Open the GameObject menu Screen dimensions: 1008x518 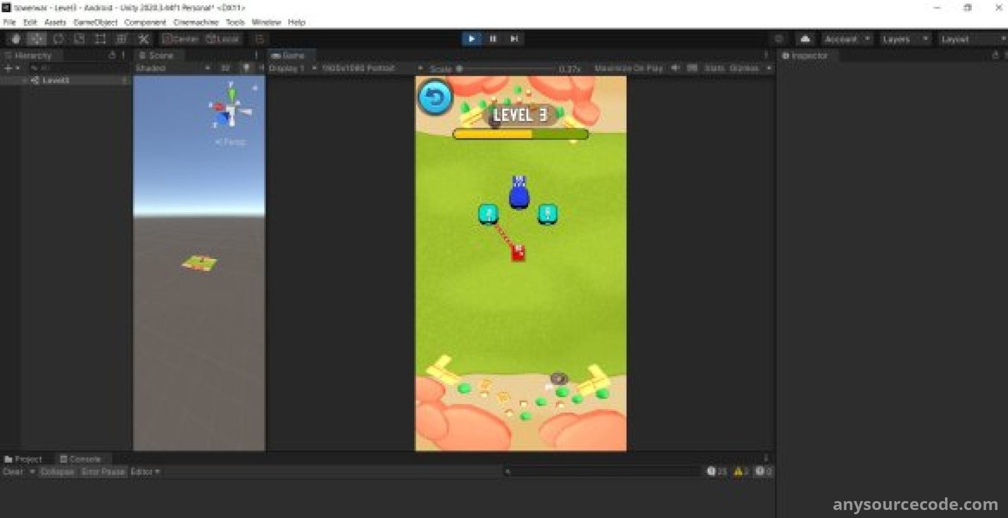point(95,22)
